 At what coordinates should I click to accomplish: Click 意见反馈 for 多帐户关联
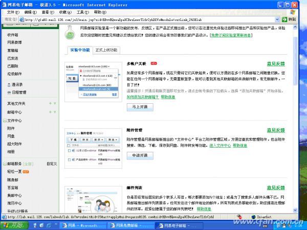point(276,64)
